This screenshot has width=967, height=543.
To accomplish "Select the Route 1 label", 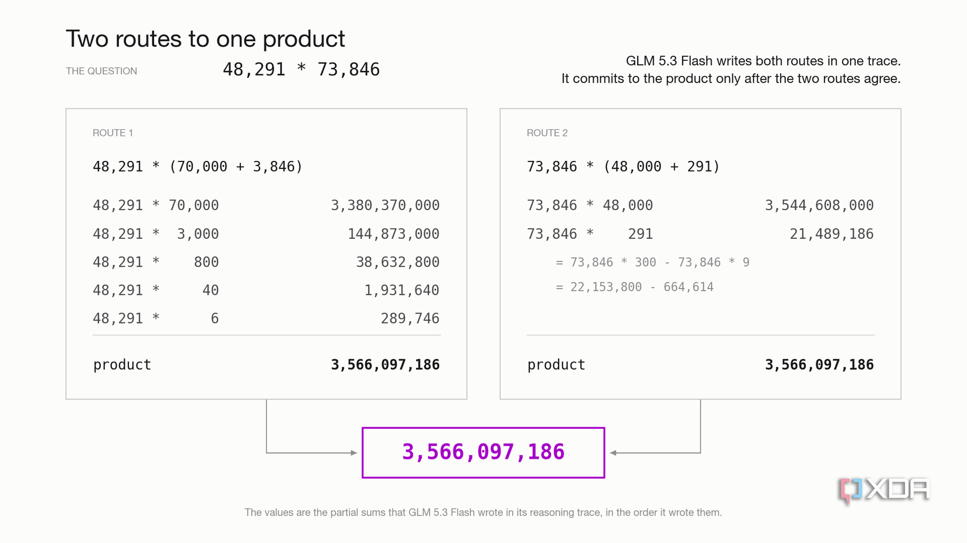I will (113, 133).
